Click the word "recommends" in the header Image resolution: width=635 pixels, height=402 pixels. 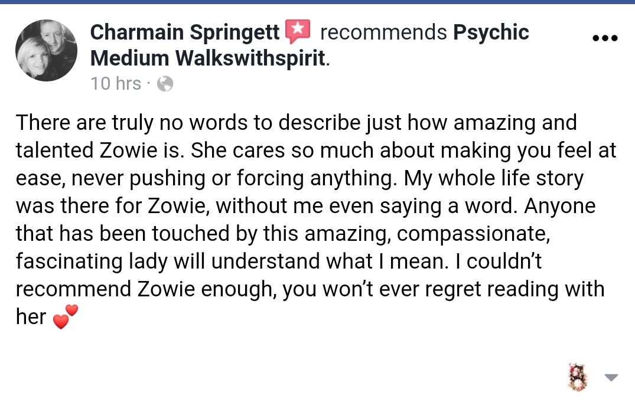383,32
